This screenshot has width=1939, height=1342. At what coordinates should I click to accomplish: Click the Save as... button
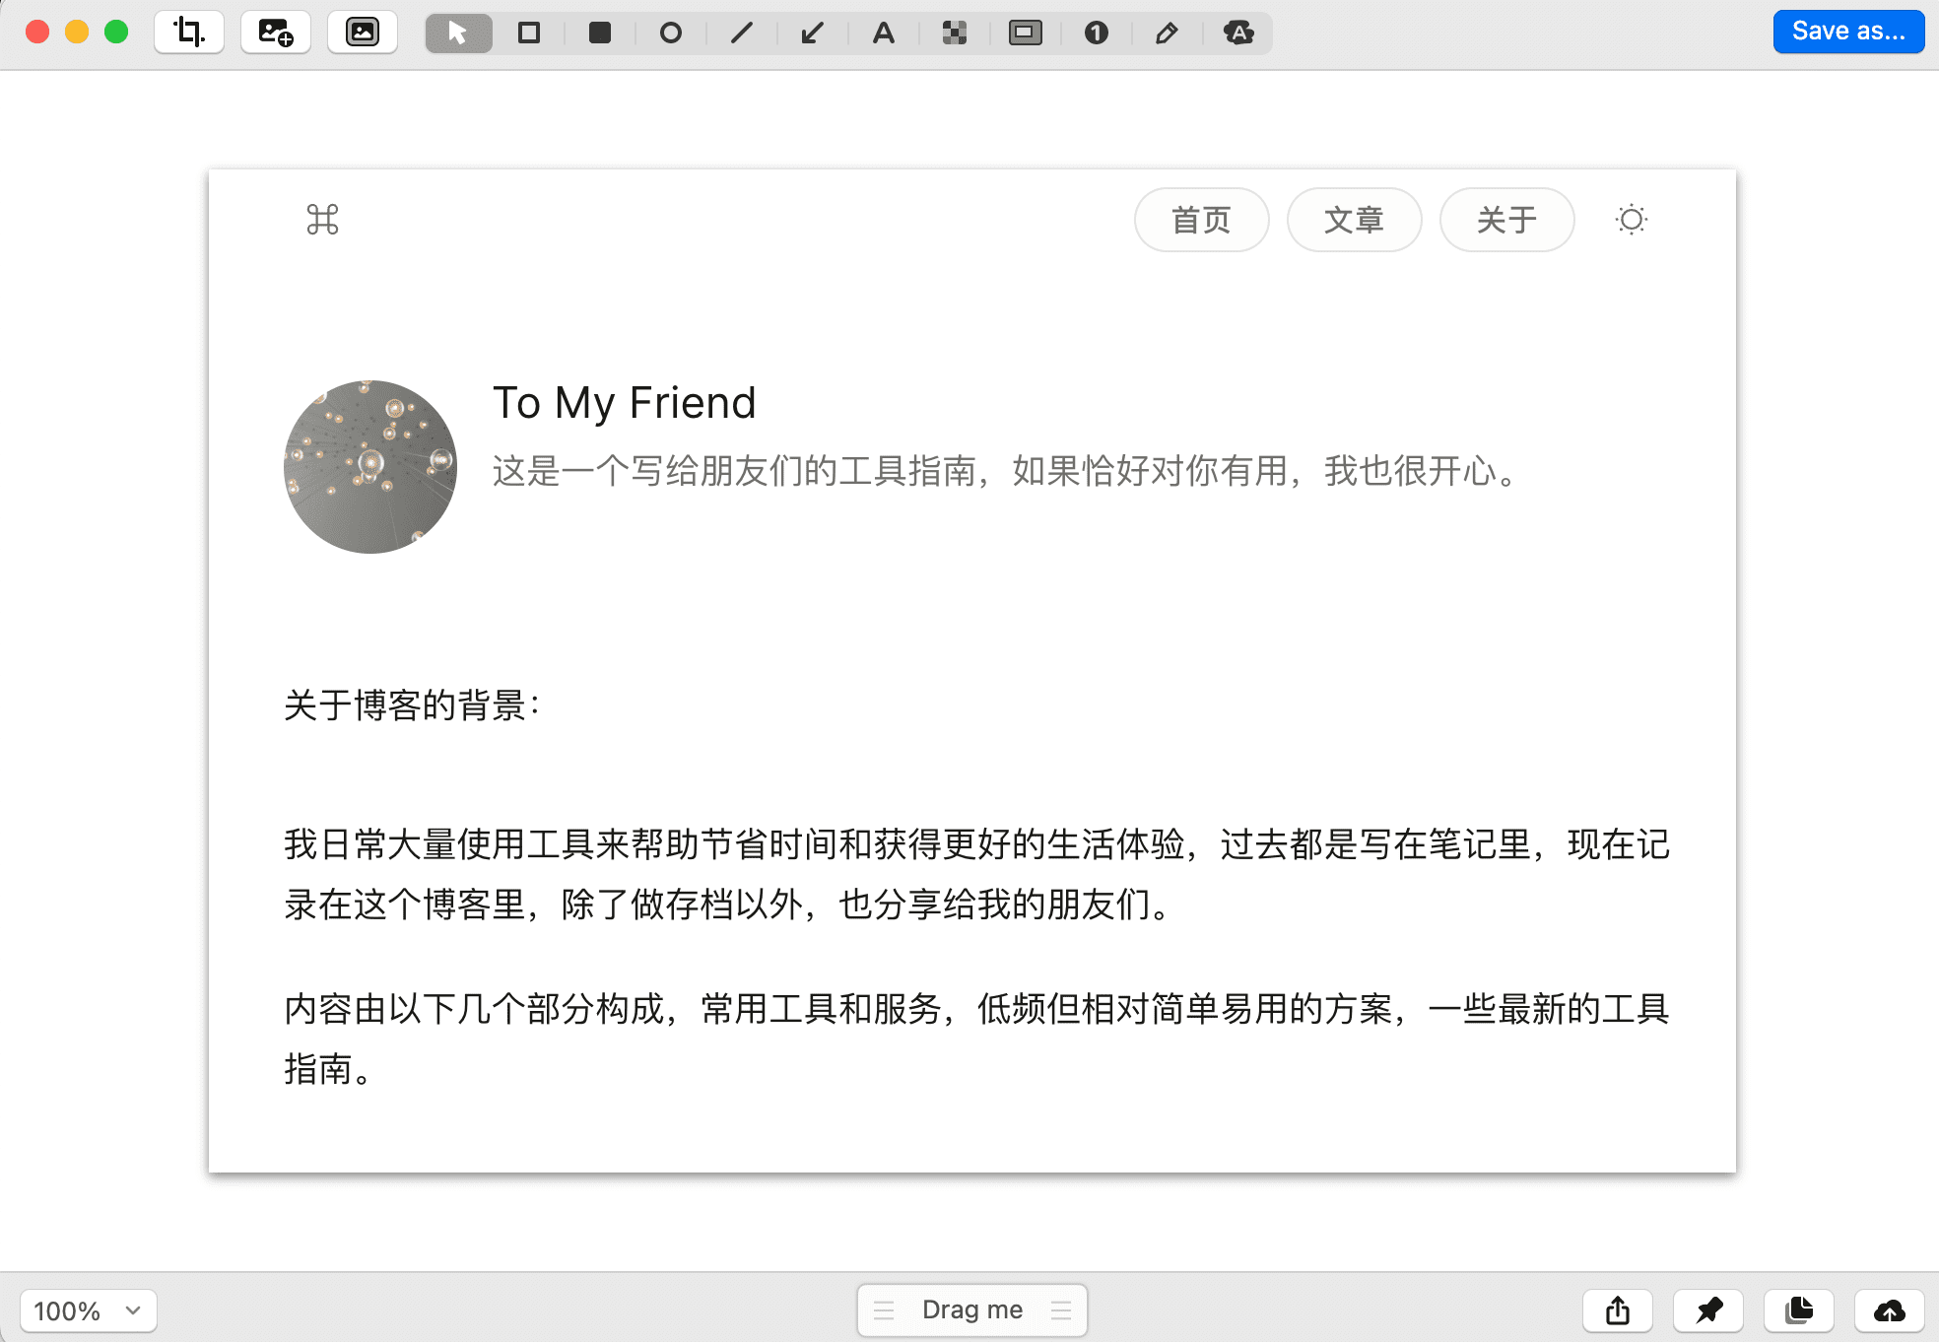click(1848, 32)
